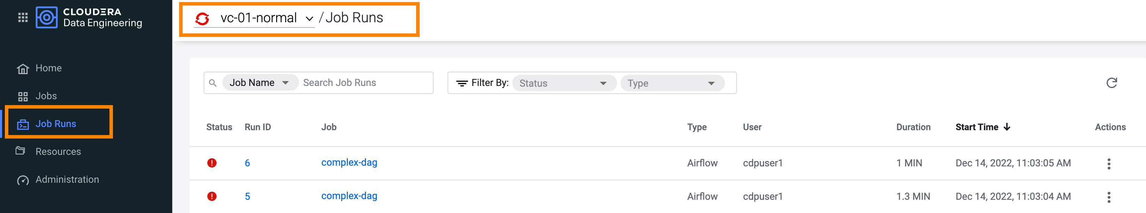This screenshot has width=1146, height=213.
Task: Click the failed status icon for run 6
Action: coord(212,163)
